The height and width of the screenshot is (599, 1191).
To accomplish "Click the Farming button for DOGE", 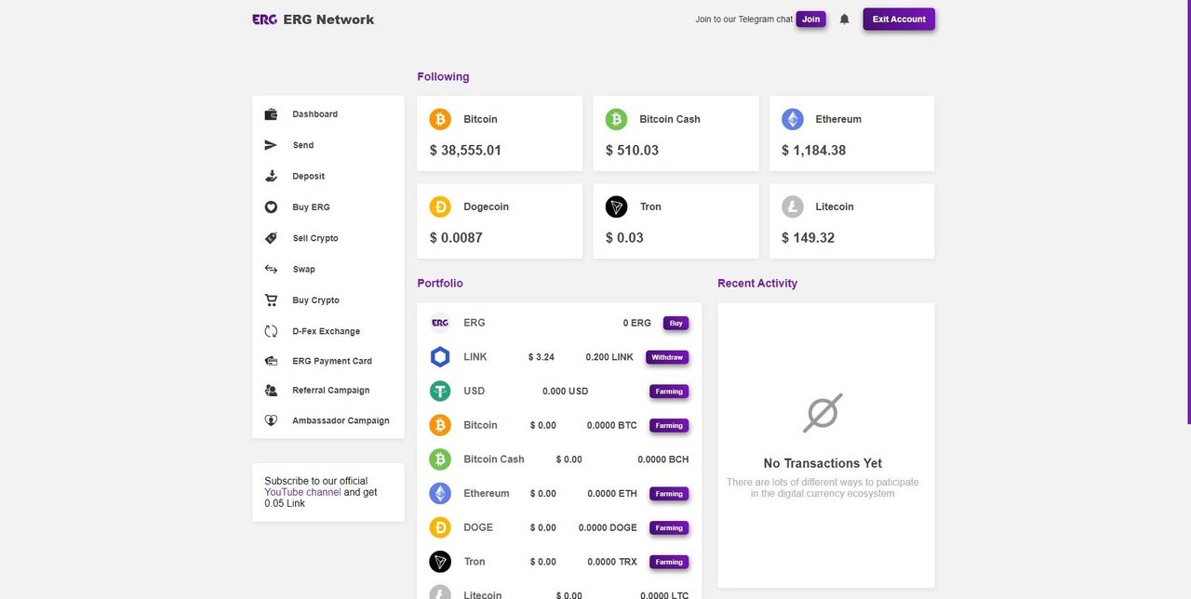I will (x=669, y=528).
